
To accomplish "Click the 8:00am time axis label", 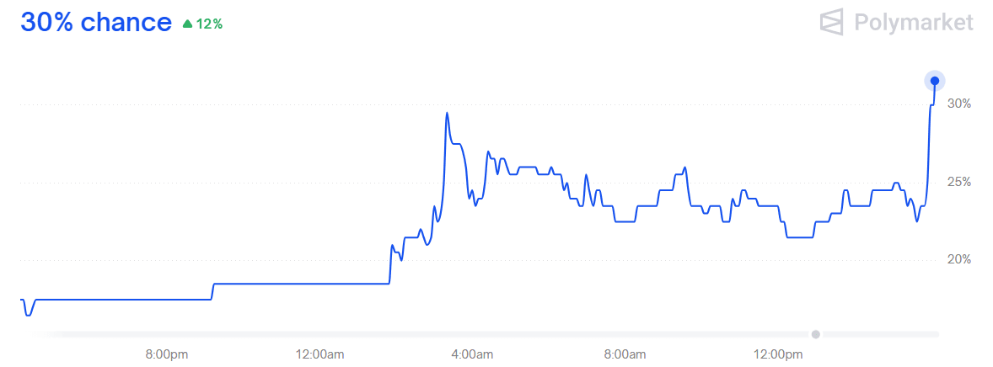I will click(625, 354).
